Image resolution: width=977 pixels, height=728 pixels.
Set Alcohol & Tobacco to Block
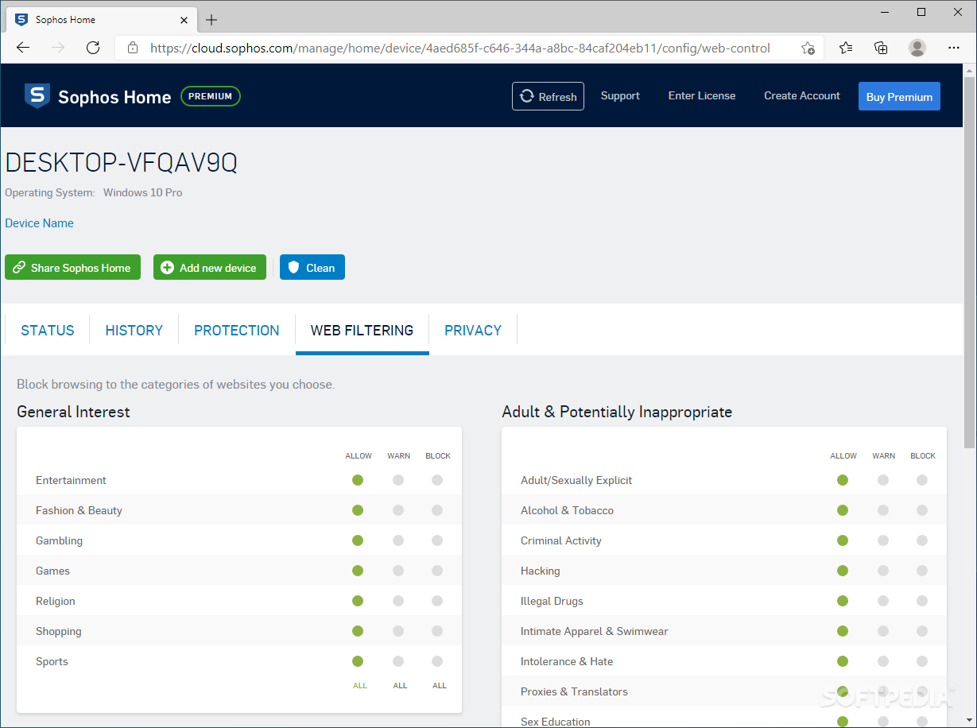pyautogui.click(x=922, y=510)
